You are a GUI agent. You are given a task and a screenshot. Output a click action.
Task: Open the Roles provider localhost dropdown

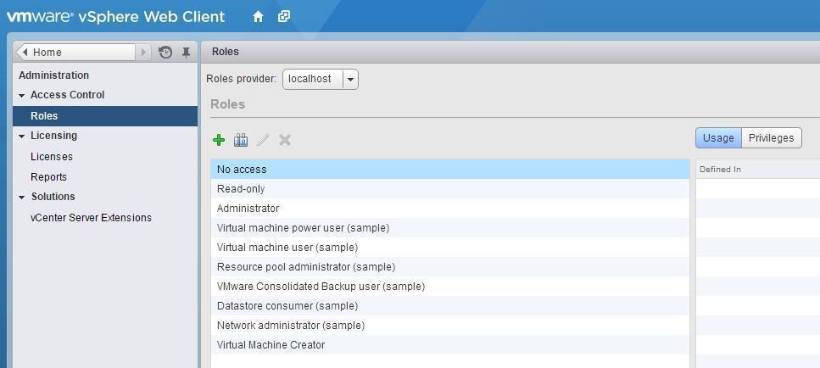coord(320,79)
